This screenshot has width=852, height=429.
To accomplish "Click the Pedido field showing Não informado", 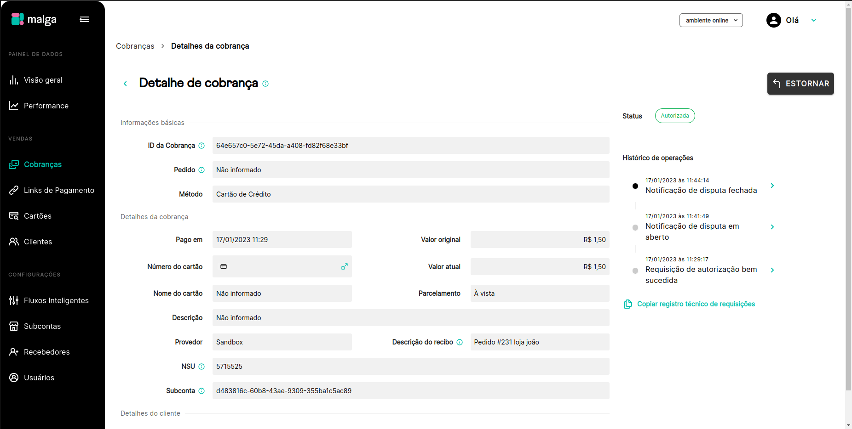I will 411,170.
